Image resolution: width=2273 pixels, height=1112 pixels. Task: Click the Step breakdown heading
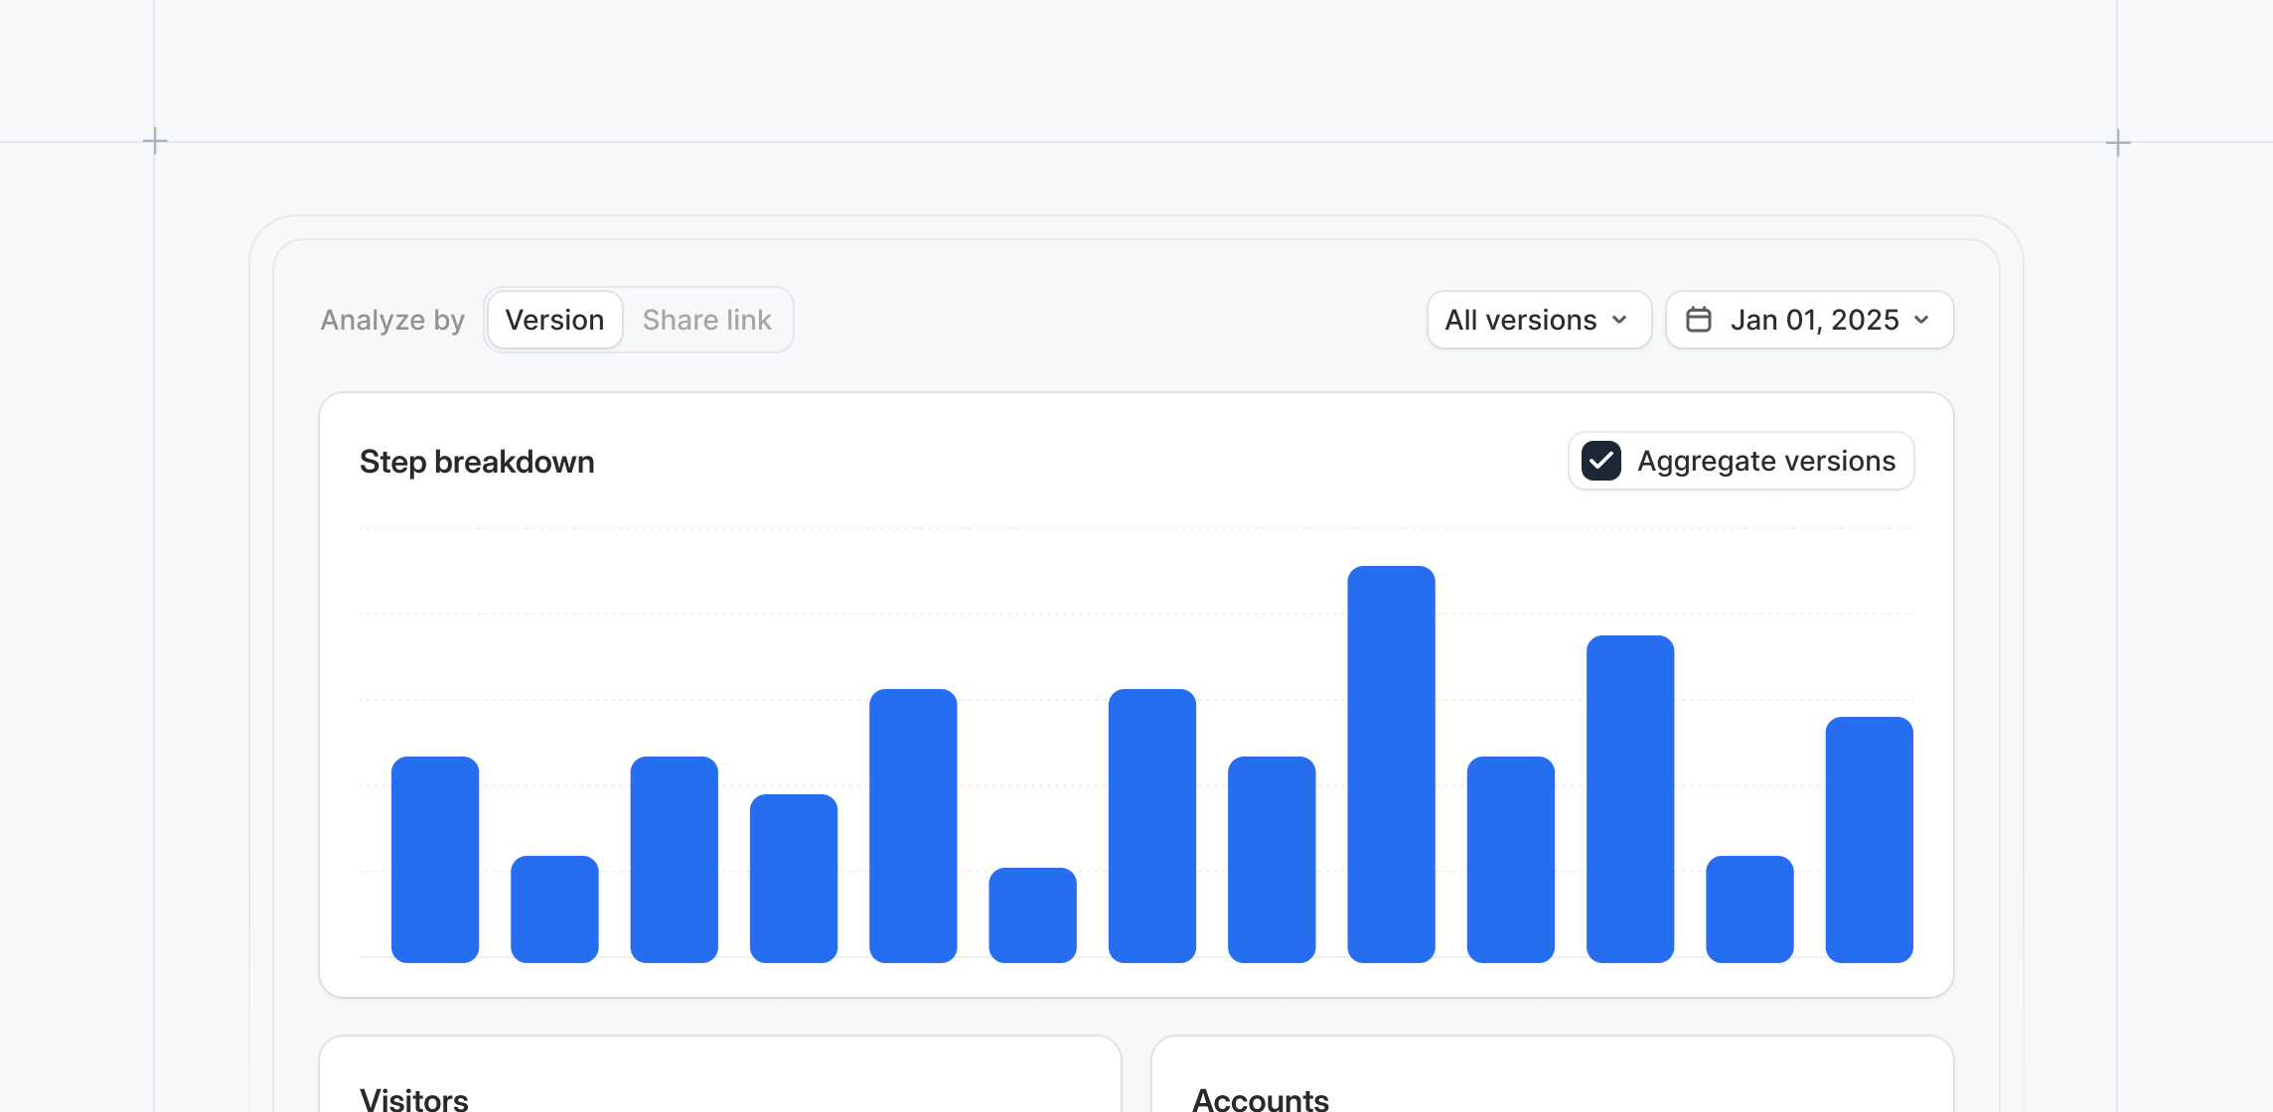pos(477,462)
